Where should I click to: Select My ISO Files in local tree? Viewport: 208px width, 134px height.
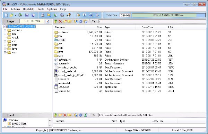click(x=19, y=124)
